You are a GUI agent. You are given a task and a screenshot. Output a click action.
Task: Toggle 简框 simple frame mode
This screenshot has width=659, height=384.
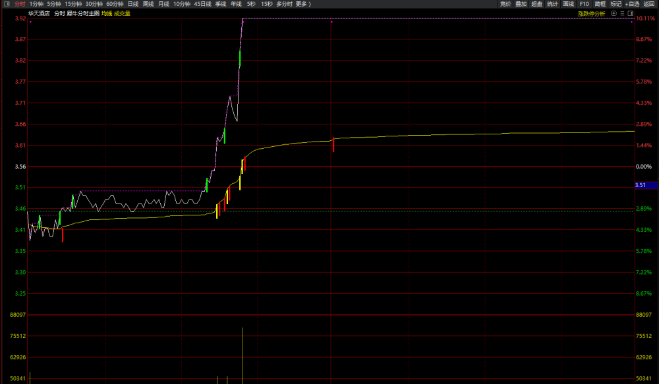600,4
